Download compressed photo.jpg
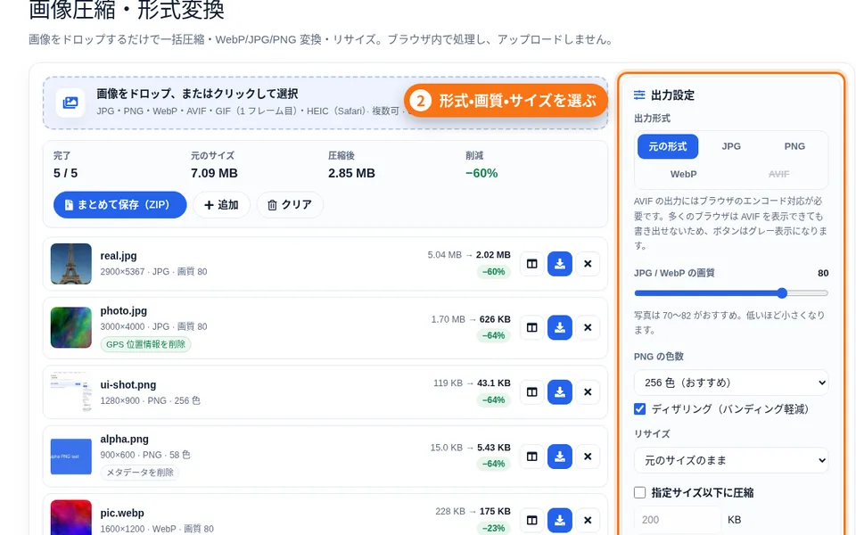Screen dimensions: 856x535 [x=560, y=327]
